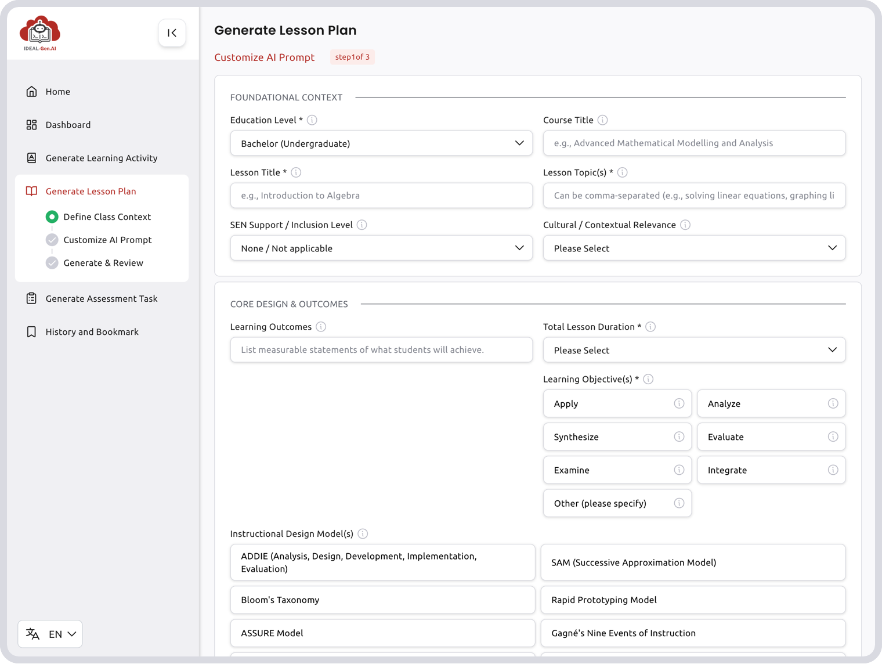The height and width of the screenshot is (664, 882).
Task: Click info icon inside the Analyze option
Action: (x=833, y=403)
